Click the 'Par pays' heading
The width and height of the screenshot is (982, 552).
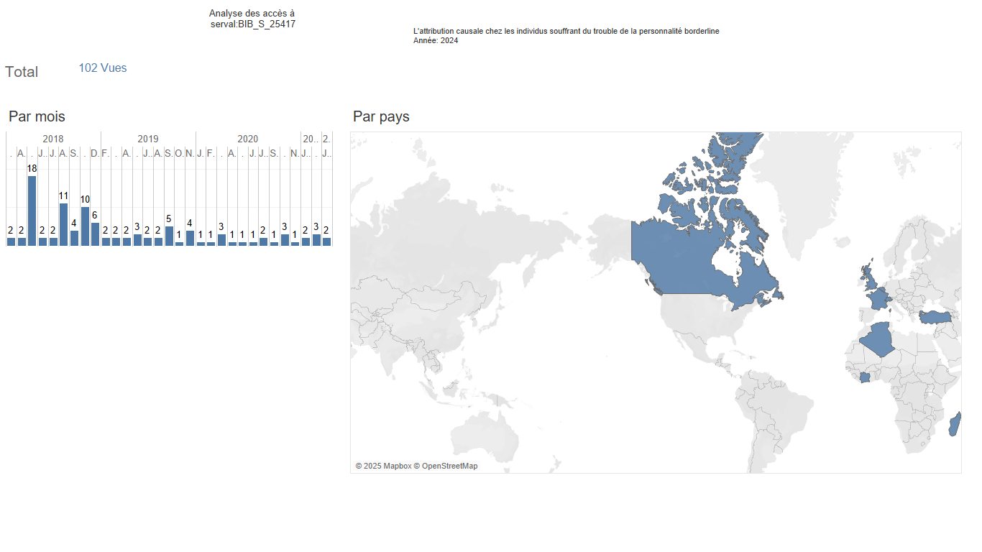[x=381, y=116]
